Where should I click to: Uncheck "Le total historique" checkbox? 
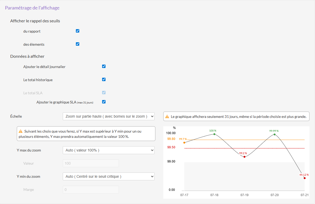coord(104,80)
